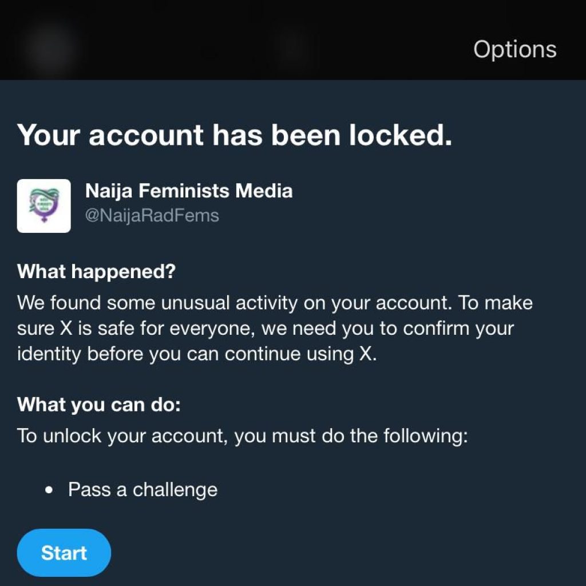
Task: Click the Naija Feminists Media name
Action: 189,191
